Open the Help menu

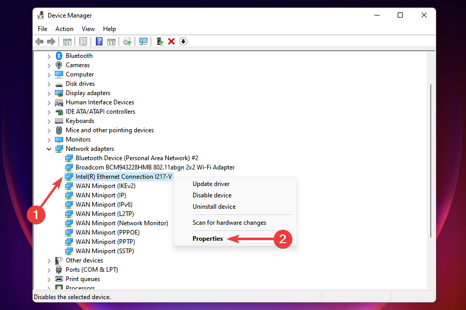point(109,29)
